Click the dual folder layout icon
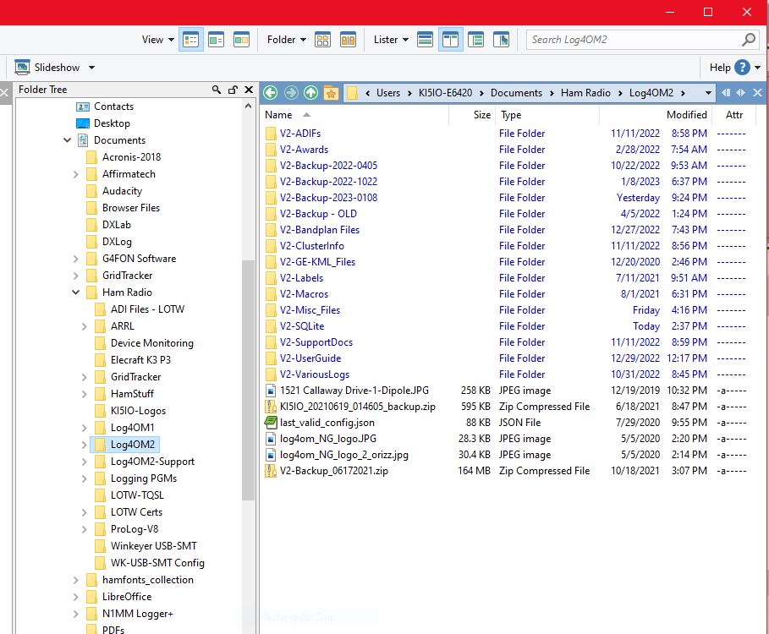 (349, 40)
